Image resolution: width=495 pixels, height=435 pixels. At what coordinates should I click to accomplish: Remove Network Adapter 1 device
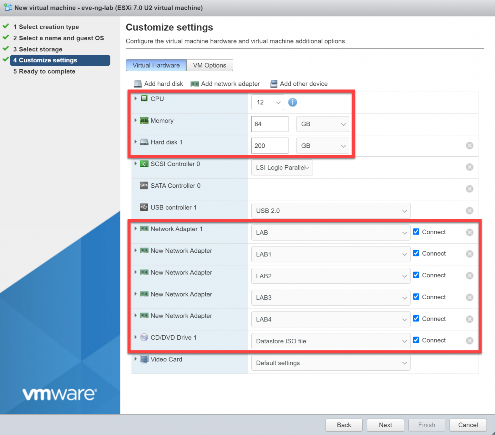pyautogui.click(x=470, y=232)
